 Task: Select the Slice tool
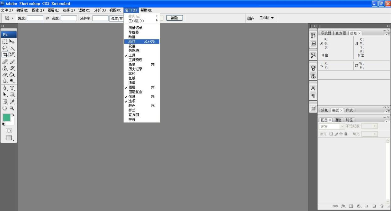12,55
